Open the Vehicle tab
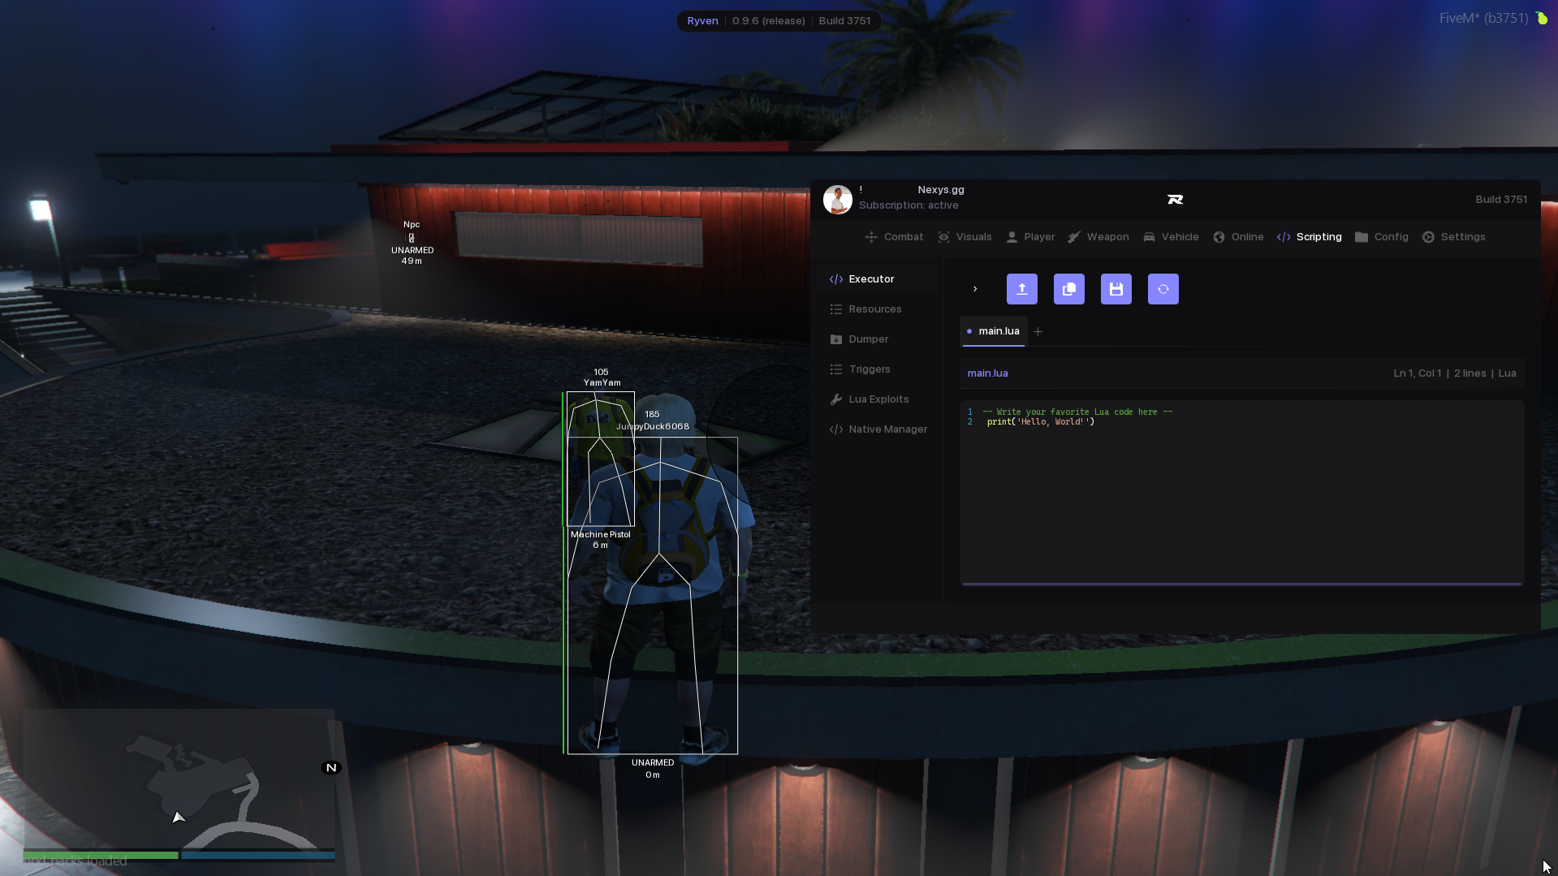 [1171, 237]
